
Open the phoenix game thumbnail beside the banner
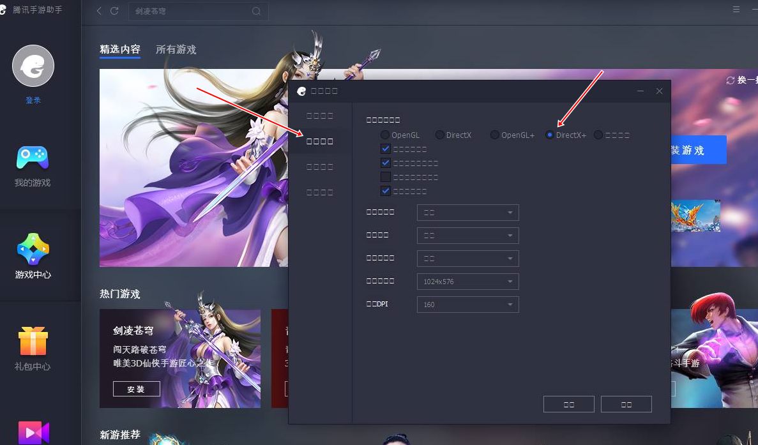(x=695, y=216)
